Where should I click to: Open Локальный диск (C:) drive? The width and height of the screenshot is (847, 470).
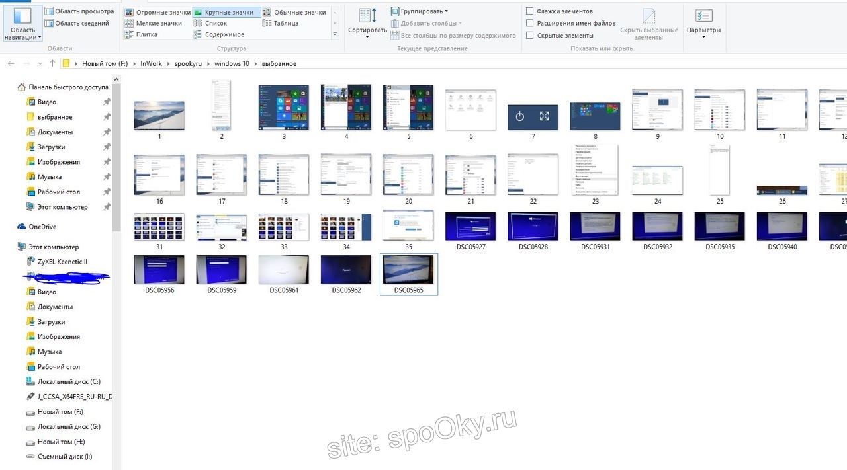[69, 381]
